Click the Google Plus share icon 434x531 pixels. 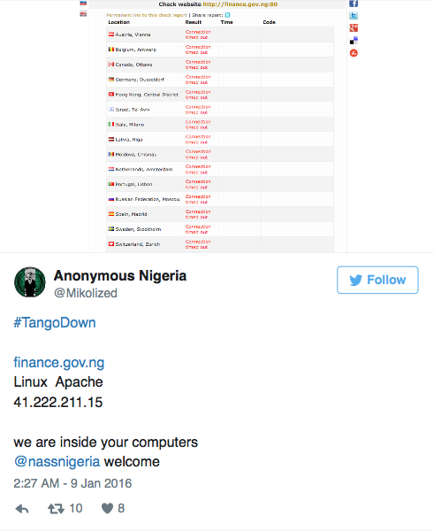click(x=354, y=28)
